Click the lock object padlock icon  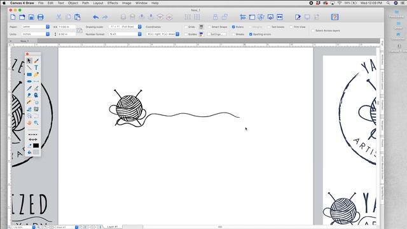click(x=215, y=17)
